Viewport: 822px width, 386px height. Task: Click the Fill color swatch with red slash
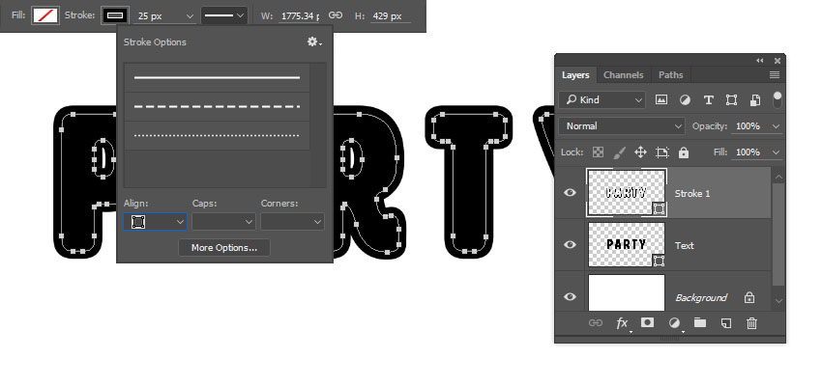pyautogui.click(x=45, y=16)
